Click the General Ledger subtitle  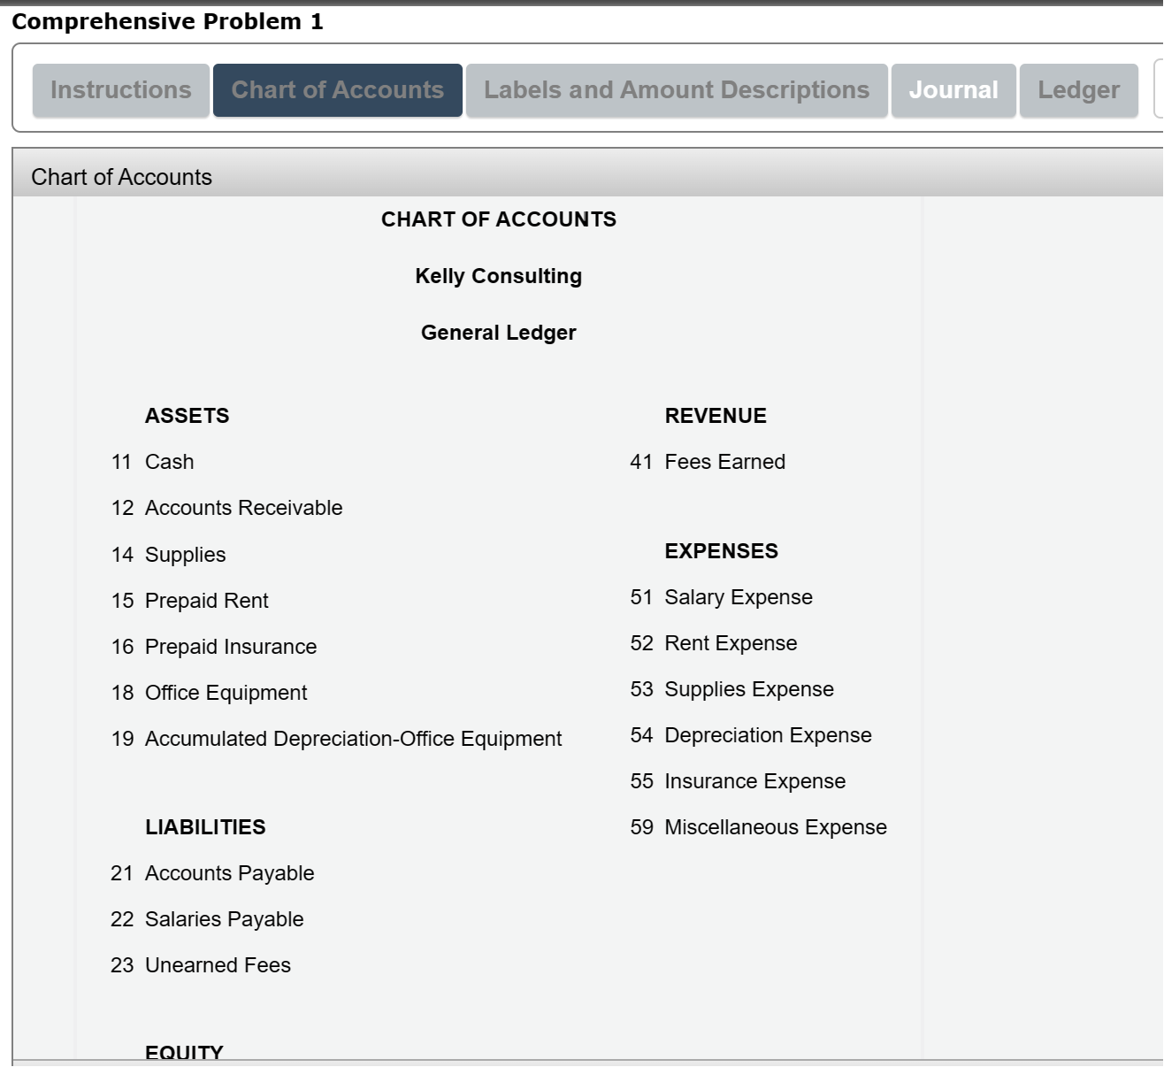(499, 333)
